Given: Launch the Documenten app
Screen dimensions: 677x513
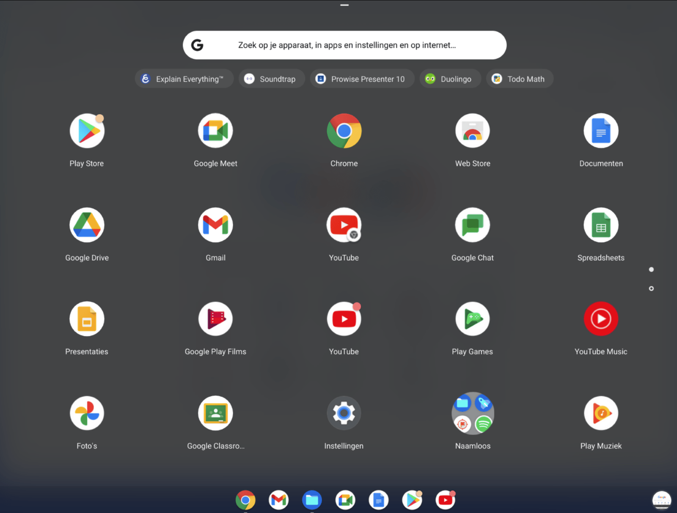Looking at the screenshot, I should (601, 131).
